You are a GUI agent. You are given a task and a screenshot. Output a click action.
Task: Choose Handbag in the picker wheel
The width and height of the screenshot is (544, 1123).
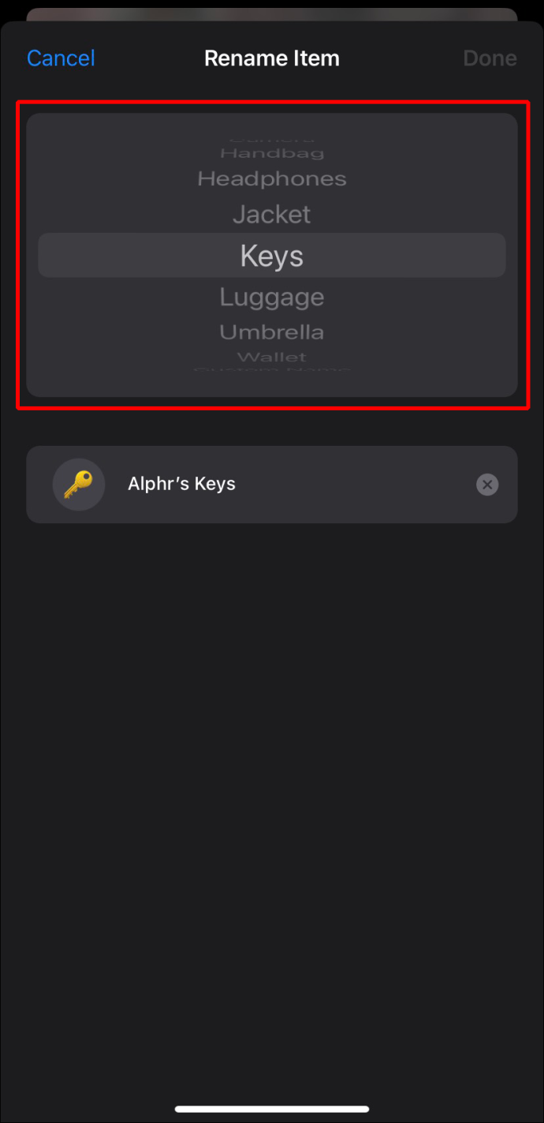click(272, 153)
